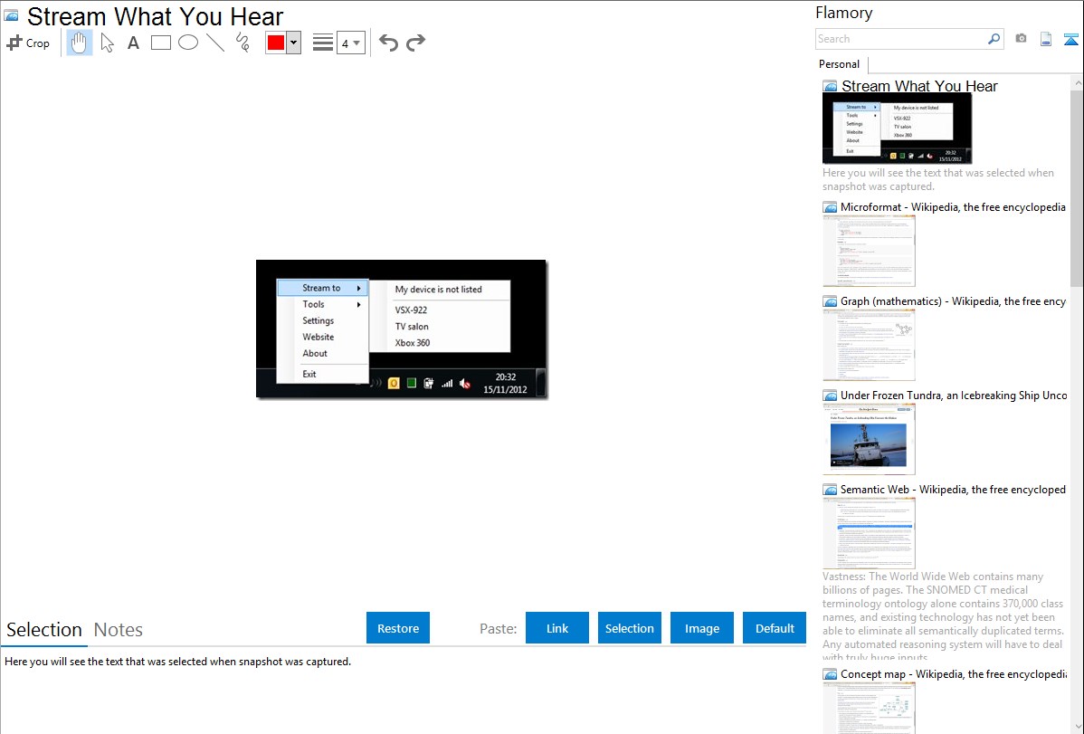
Task: Click the Under Frozen Tundra title text
Action: [954, 395]
